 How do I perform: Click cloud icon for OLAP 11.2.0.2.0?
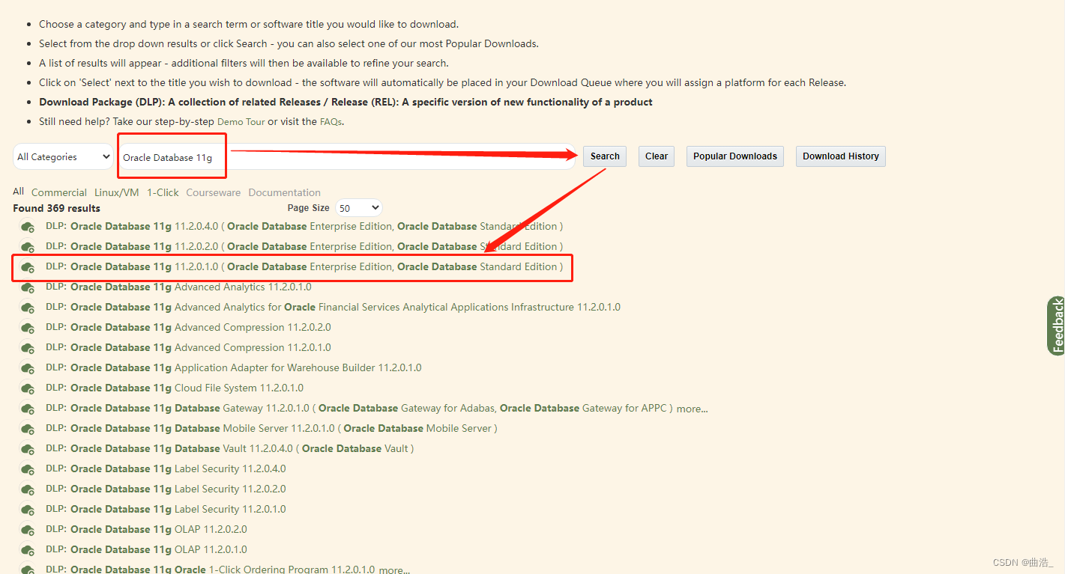click(x=28, y=530)
